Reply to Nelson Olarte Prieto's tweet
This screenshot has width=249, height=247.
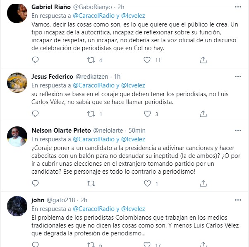coord(35,183)
